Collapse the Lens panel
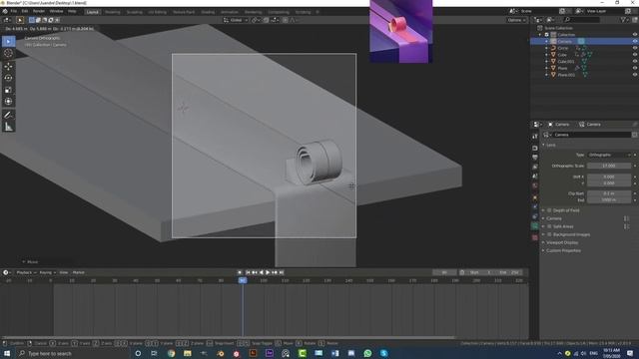 coord(543,145)
